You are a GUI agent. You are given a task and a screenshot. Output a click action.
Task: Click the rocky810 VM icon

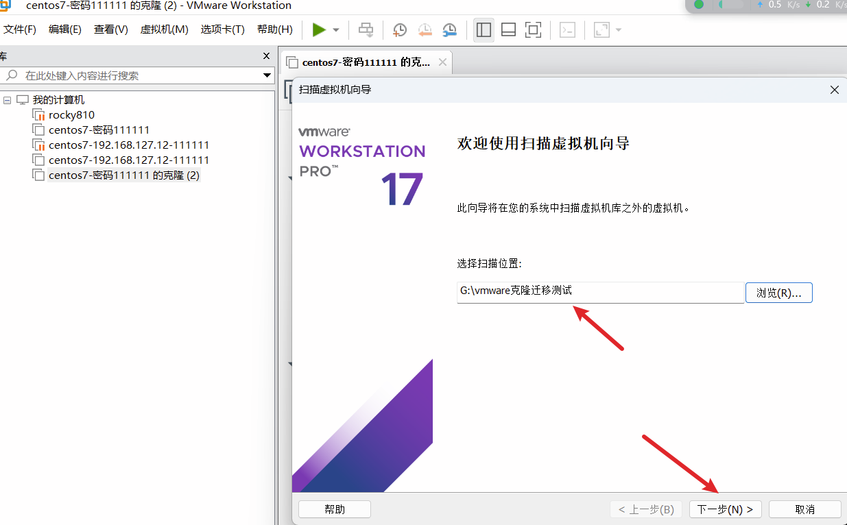click(x=38, y=115)
